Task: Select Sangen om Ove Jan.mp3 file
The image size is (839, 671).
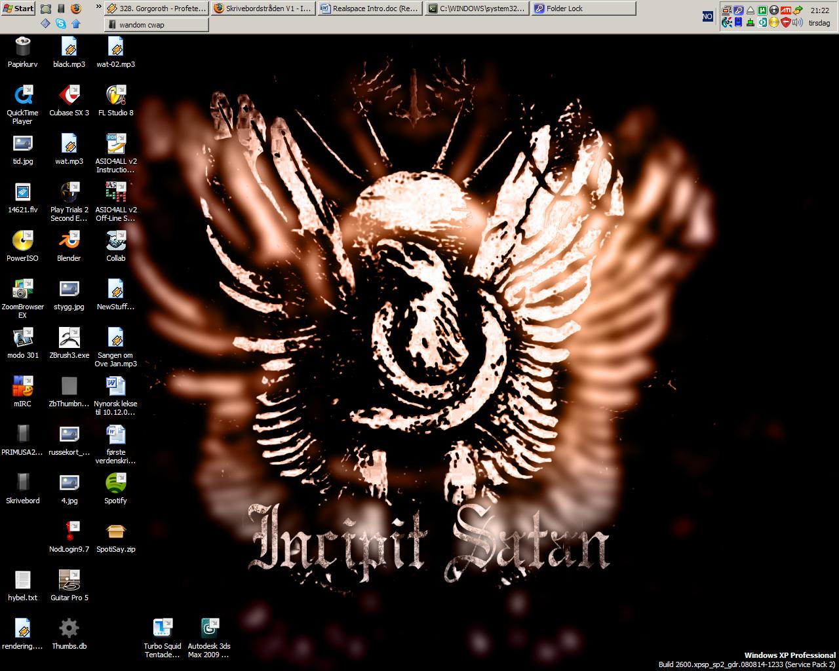Action: click(x=115, y=347)
